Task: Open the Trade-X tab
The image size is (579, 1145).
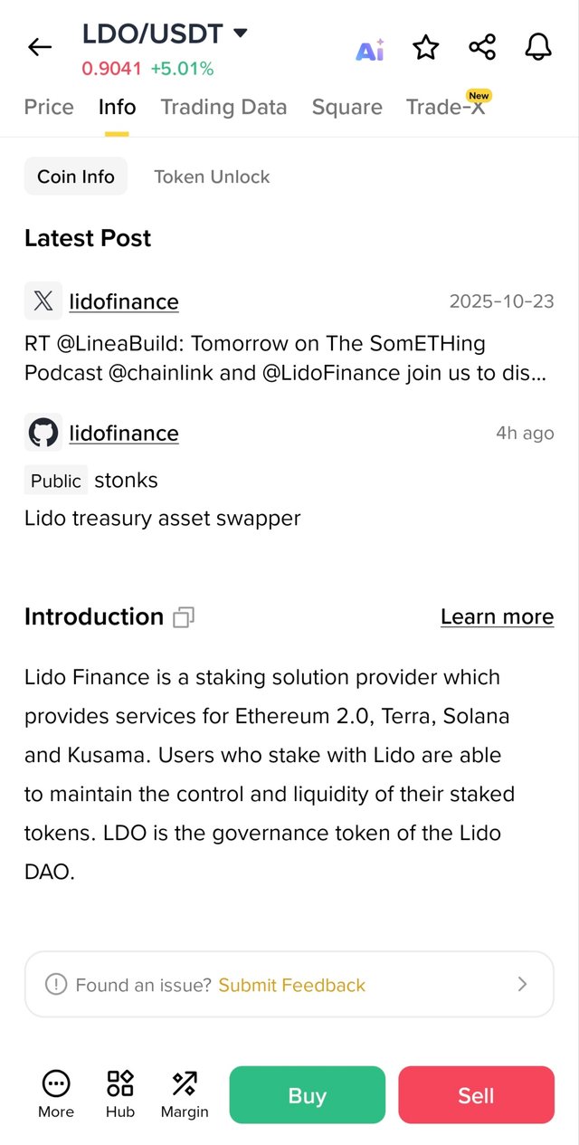Action: (445, 107)
